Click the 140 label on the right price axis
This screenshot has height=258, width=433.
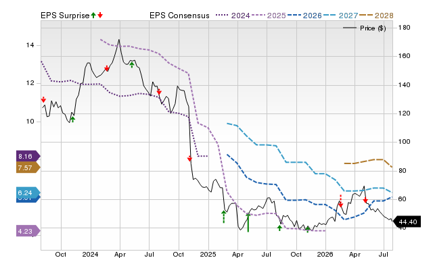pyautogui.click(x=404, y=85)
